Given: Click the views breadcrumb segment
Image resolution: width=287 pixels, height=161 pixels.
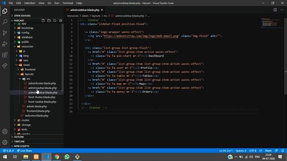Looking at the screenshot, I should (85, 16).
